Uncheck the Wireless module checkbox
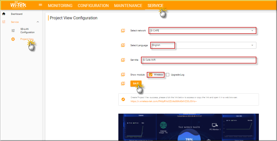The width and height of the screenshot is (277, 141). (151, 75)
